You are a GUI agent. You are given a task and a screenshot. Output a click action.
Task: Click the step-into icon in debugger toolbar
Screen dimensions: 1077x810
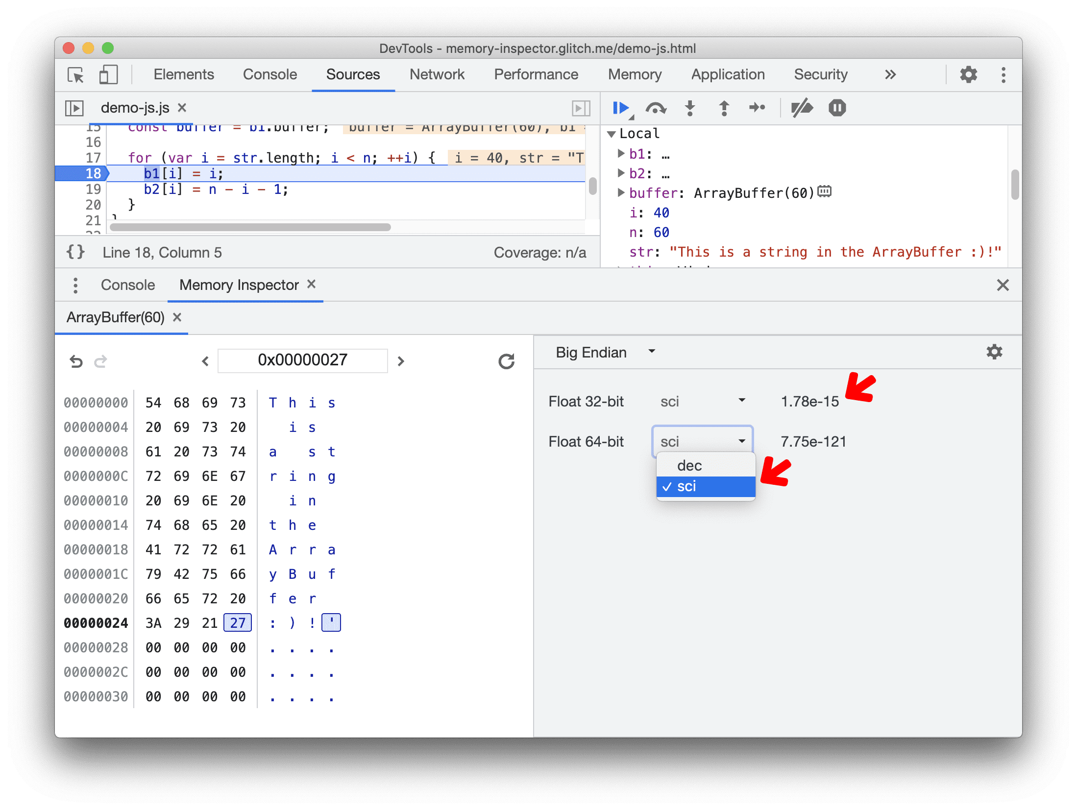tap(689, 108)
